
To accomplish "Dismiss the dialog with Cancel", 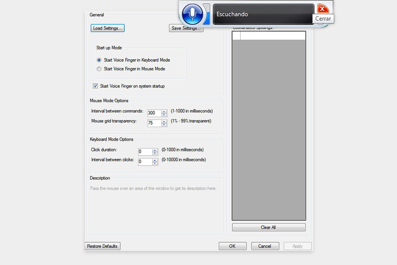I will [265, 246].
